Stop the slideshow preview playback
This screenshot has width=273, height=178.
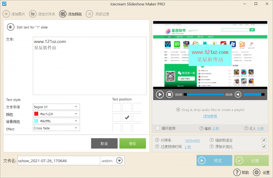pos(169,95)
